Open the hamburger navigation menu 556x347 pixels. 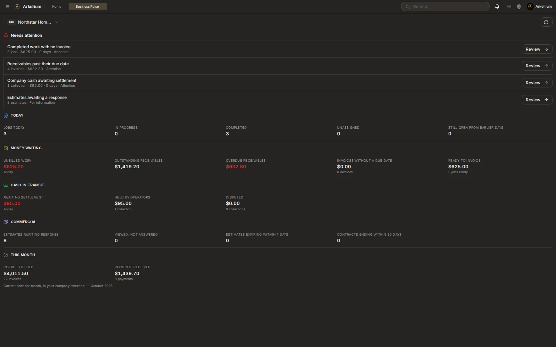pos(8,7)
